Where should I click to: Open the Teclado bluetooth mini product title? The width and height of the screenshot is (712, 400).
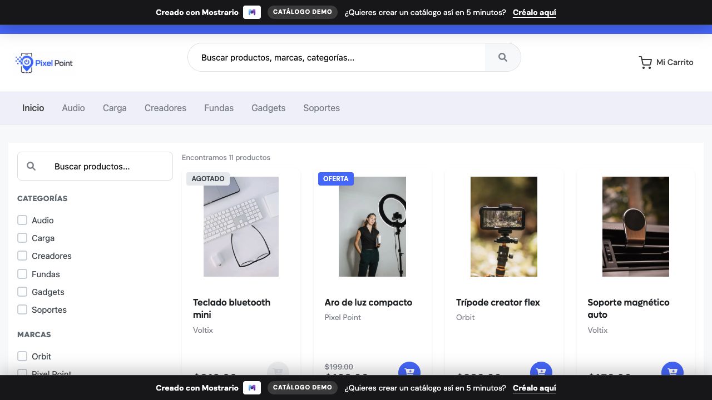tap(231, 308)
